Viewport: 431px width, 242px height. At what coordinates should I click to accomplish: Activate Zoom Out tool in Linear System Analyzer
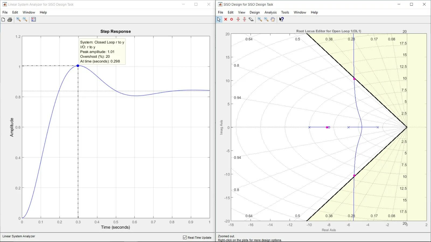(25, 19)
